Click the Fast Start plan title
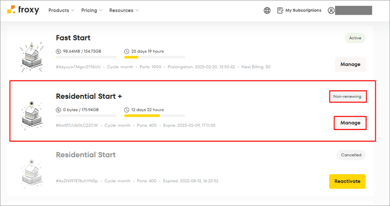Screen dimensions: 390x206 click(73, 38)
